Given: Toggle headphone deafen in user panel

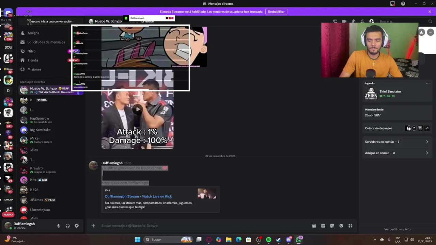Looking at the screenshot, I should click(x=68, y=226).
